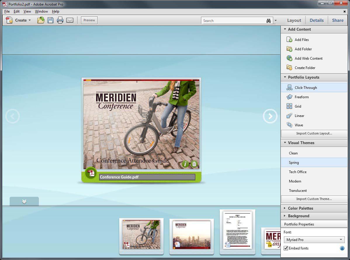Image resolution: width=350 pixels, height=260 pixels.
Task: Select the Grid layout icon
Action: click(290, 106)
